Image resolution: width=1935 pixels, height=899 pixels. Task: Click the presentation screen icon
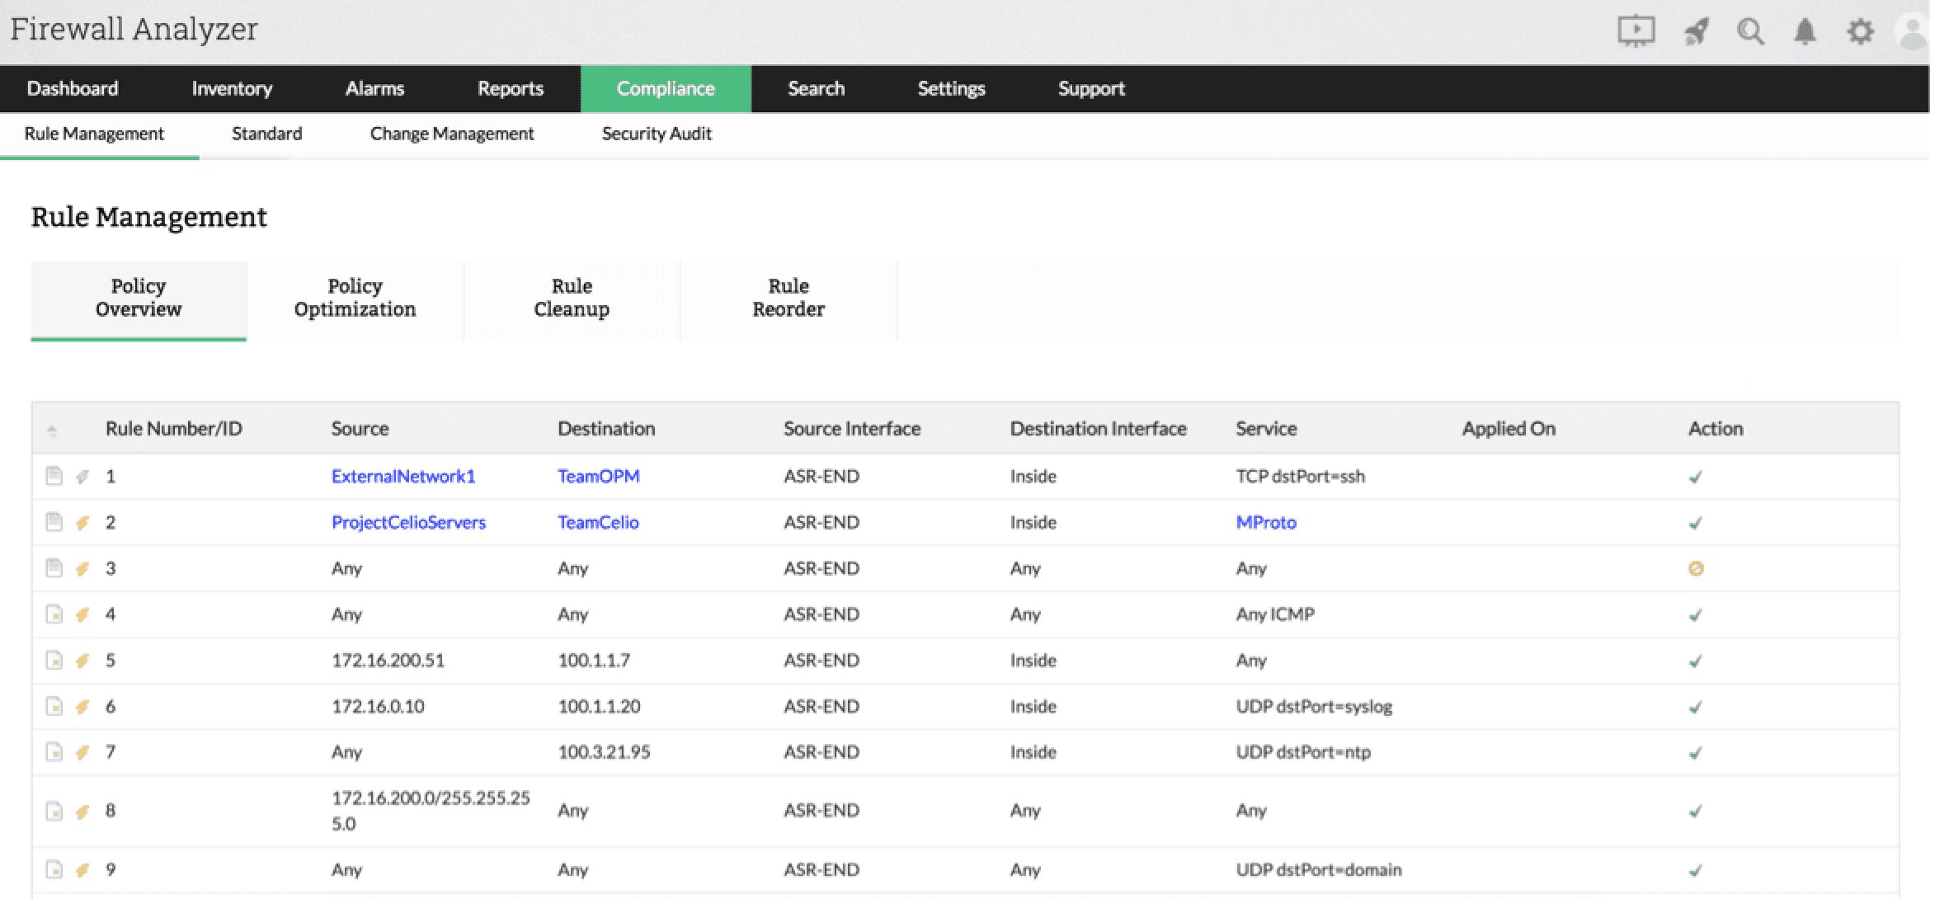click(x=1636, y=31)
